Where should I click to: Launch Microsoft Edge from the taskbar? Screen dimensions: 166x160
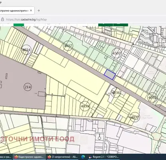[83, 157]
